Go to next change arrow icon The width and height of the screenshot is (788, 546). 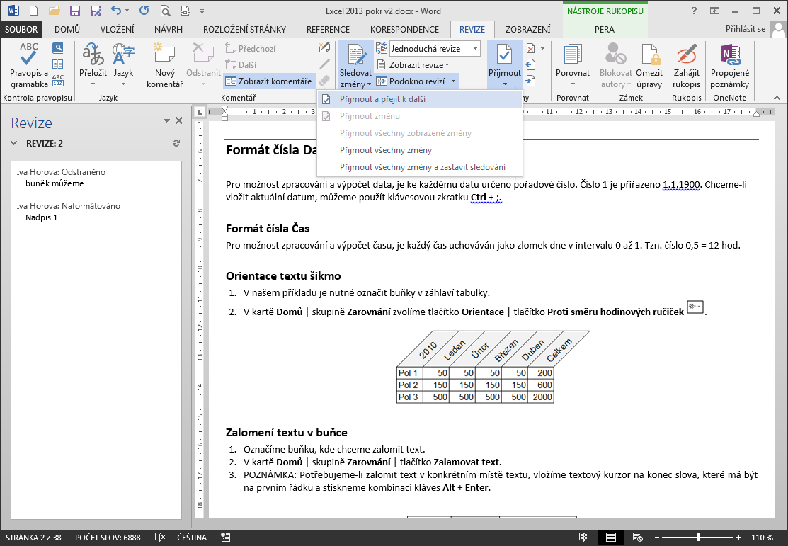[531, 81]
